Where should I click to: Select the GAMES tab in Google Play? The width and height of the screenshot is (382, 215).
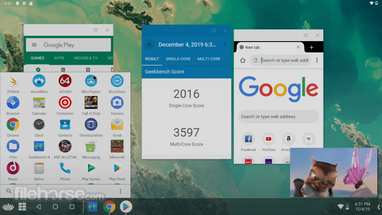coord(37,58)
